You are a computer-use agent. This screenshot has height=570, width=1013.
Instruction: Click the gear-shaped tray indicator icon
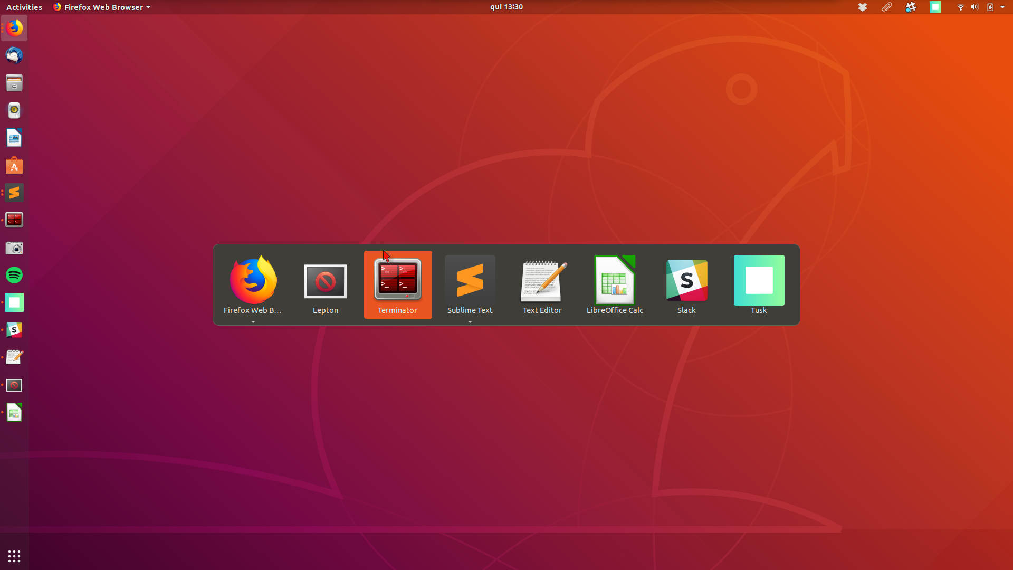click(911, 7)
